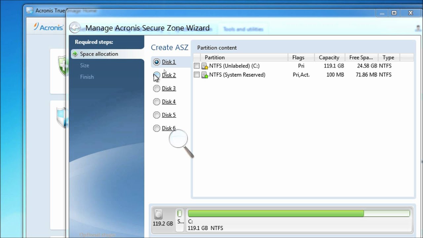Select the Disk 5 radio button
The image size is (423, 238).
tap(157, 115)
